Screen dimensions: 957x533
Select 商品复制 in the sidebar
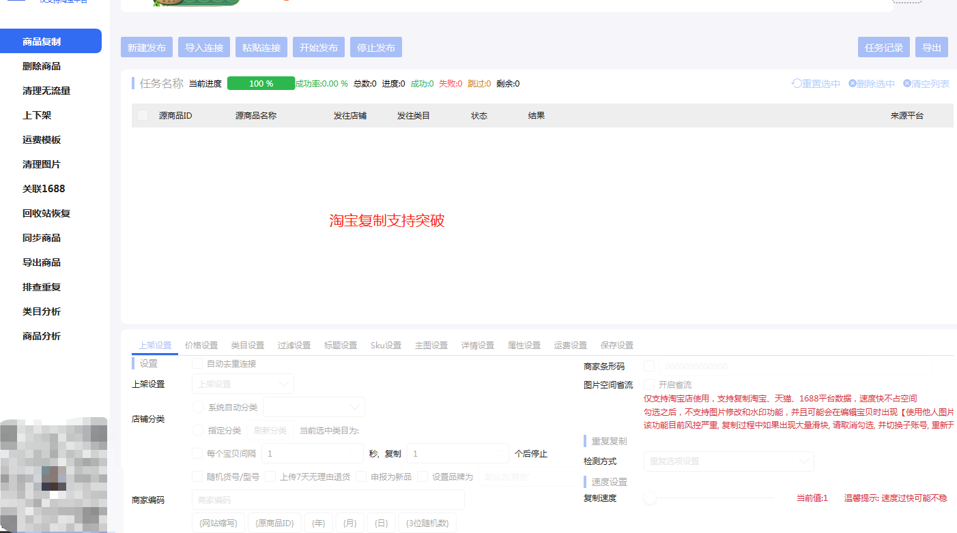point(51,41)
